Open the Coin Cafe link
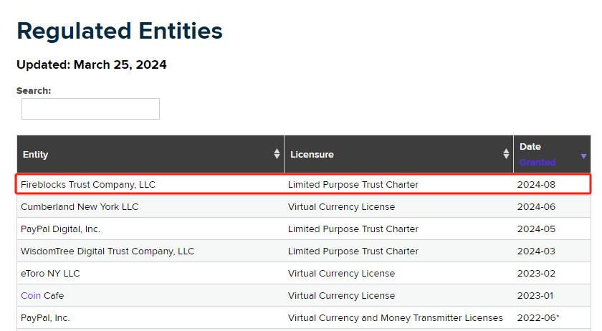 [32, 295]
